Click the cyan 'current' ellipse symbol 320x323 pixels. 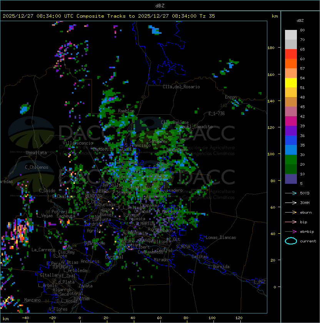click(x=291, y=241)
